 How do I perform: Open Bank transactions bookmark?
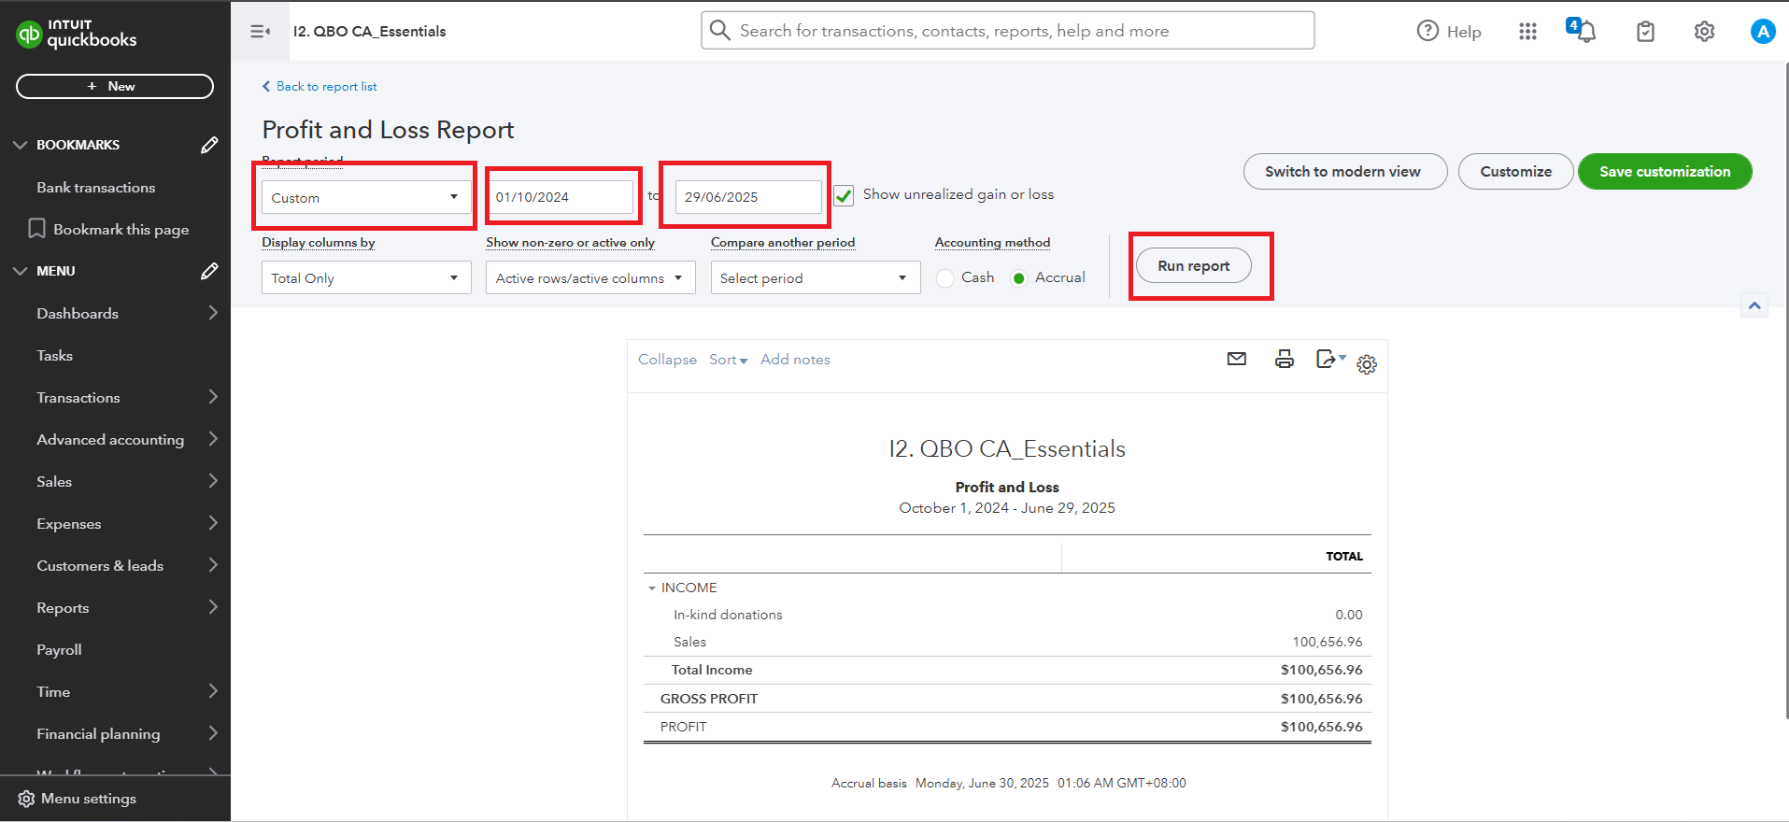pos(96,187)
